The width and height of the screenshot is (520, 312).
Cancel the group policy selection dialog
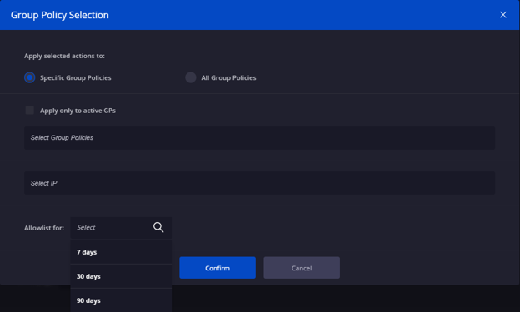pyautogui.click(x=302, y=268)
